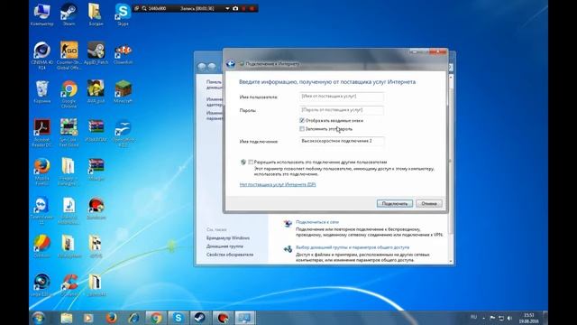Open the CCleaner desktop shortcut
This screenshot has height=325, width=577.
(x=69, y=285)
